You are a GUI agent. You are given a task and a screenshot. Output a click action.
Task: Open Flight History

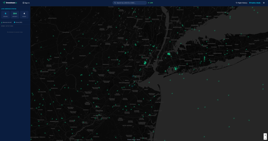242,3
